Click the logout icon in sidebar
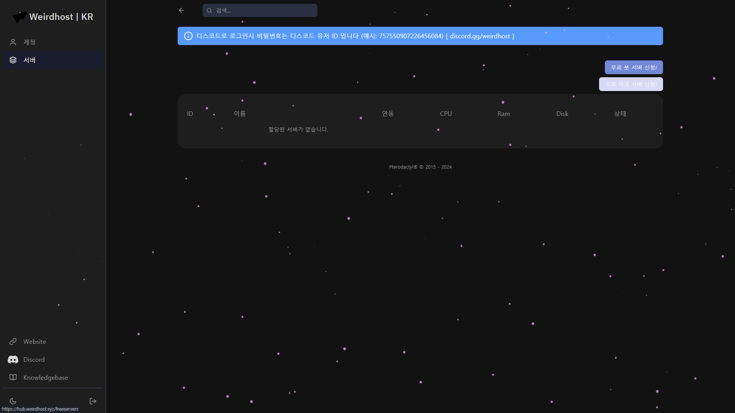Image resolution: width=735 pixels, height=413 pixels. tap(93, 401)
